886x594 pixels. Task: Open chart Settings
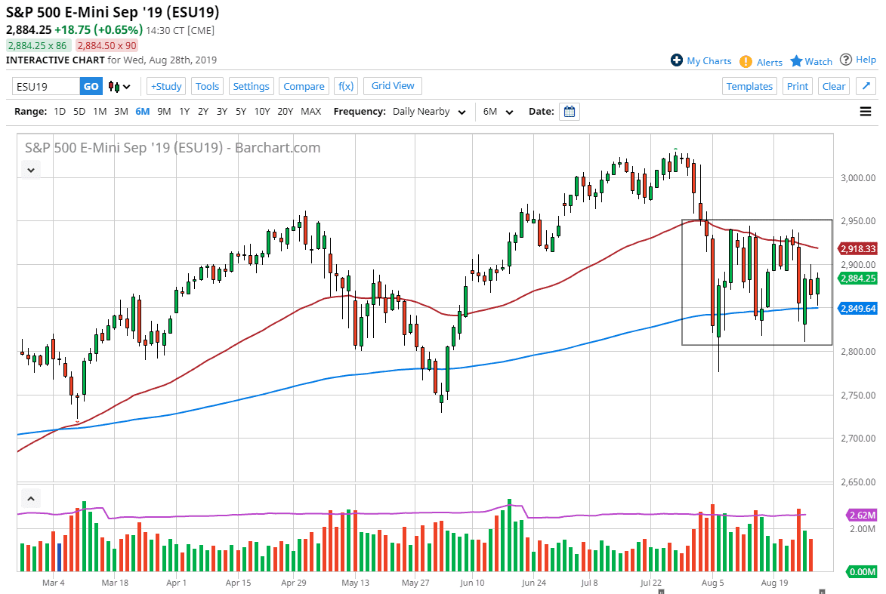[251, 86]
